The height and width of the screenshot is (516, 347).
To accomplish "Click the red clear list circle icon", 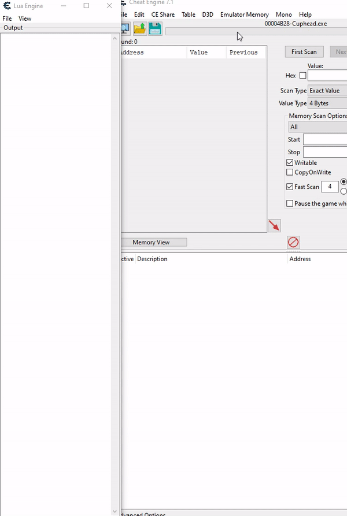I will coord(293,242).
